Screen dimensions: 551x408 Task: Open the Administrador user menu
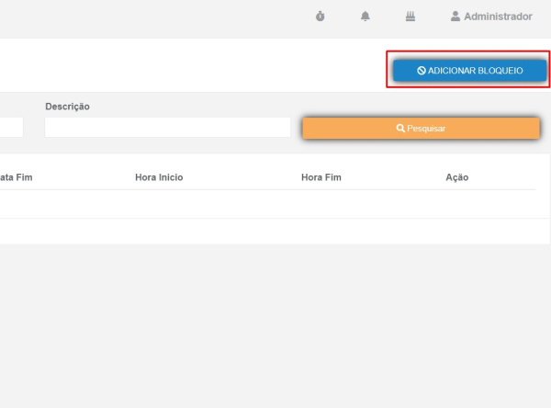pyautogui.click(x=497, y=17)
